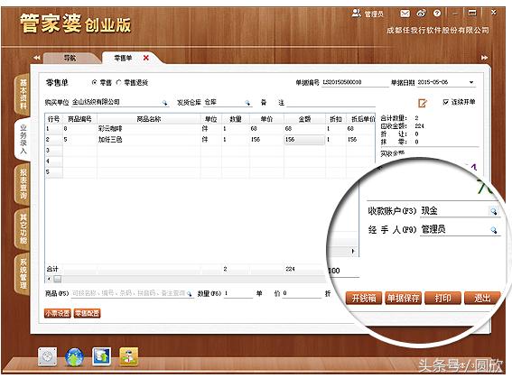The image size is (512, 378).
Task: Click the 折扣 column header
Action: (x=335, y=119)
